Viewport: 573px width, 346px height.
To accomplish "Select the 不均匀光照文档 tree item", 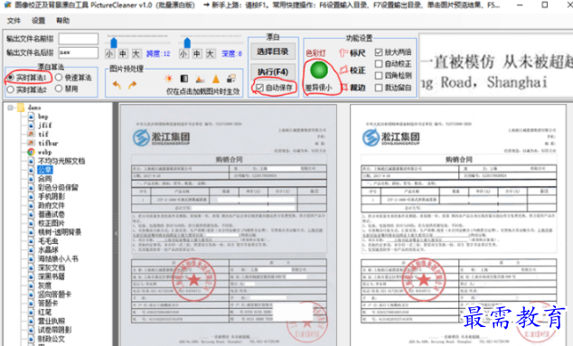I will 61,161.
